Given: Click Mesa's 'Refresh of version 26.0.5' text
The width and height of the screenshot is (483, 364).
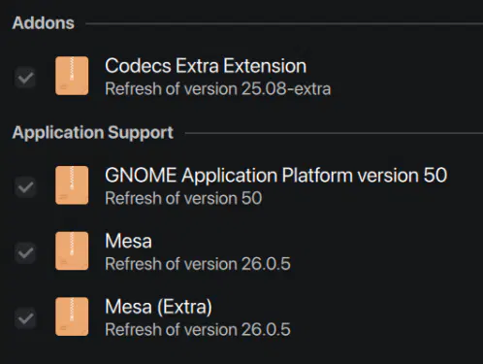Looking at the screenshot, I should tap(198, 264).
